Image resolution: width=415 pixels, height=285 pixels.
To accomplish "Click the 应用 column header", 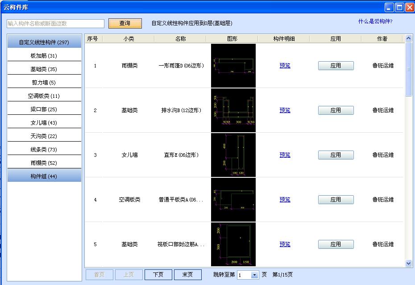I will pos(336,39).
